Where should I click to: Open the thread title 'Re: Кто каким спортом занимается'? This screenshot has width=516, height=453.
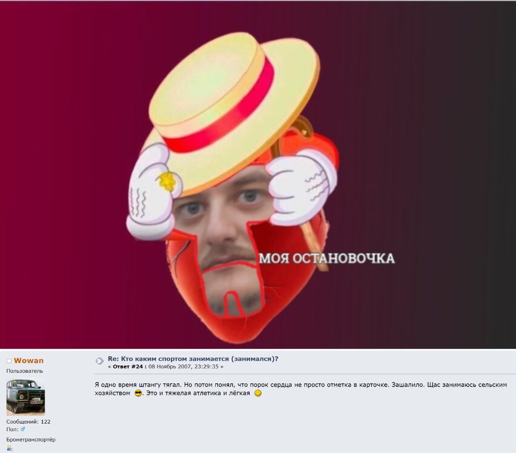point(193,359)
